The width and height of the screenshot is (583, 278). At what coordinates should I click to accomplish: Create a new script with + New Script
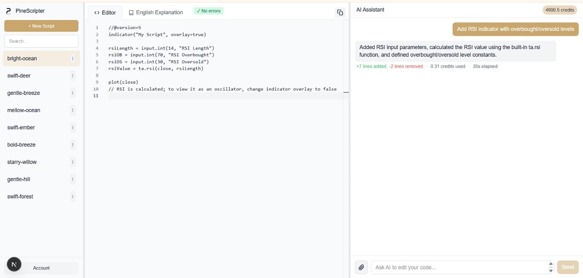coord(41,26)
